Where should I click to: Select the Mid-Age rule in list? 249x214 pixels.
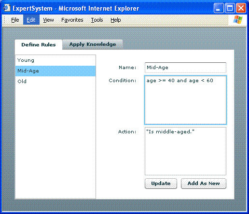tap(55, 71)
